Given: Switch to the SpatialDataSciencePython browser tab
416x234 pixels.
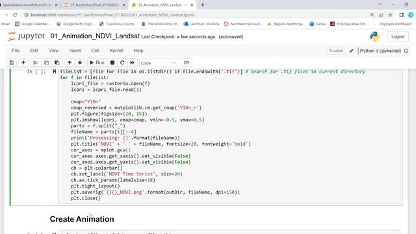Looking at the screenshot, I should (x=27, y=5).
